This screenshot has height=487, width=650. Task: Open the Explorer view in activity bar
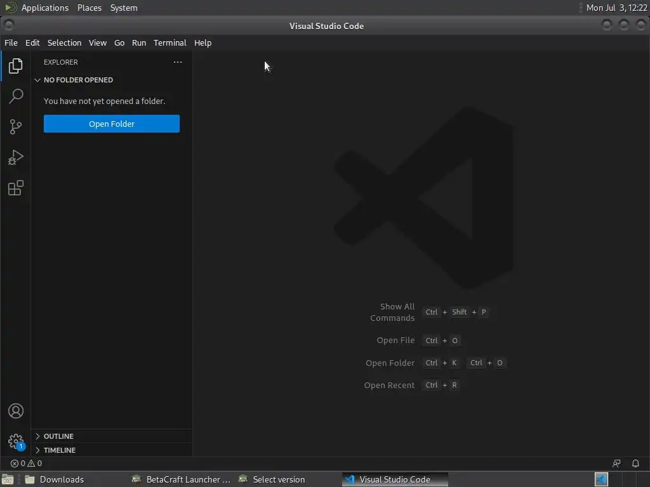tap(15, 66)
